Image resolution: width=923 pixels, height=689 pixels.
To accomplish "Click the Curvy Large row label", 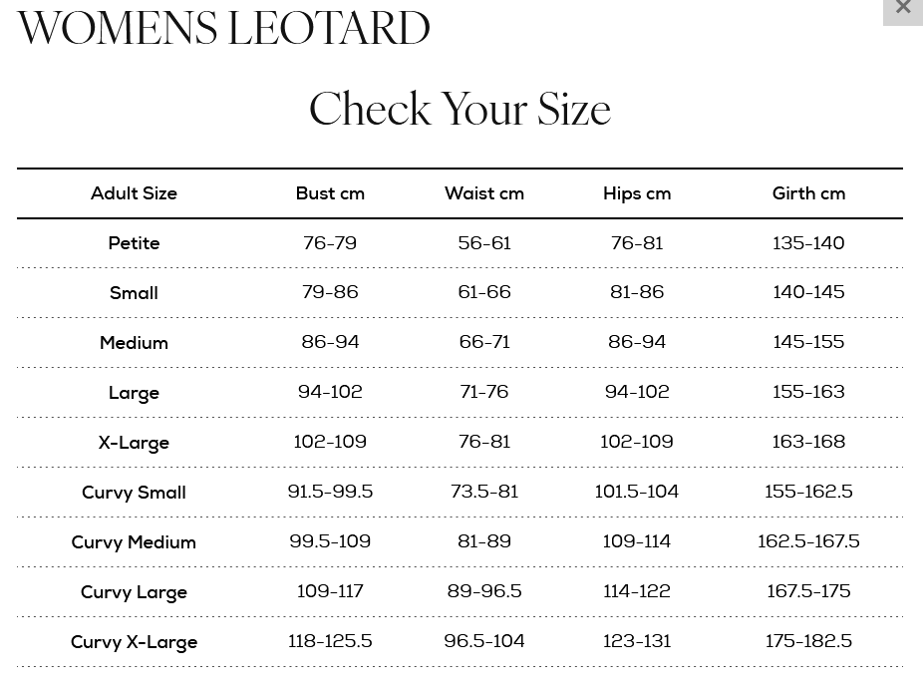I will point(134,592).
